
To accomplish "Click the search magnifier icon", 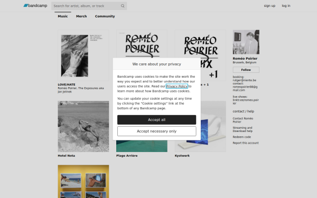I will [x=123, y=6].
